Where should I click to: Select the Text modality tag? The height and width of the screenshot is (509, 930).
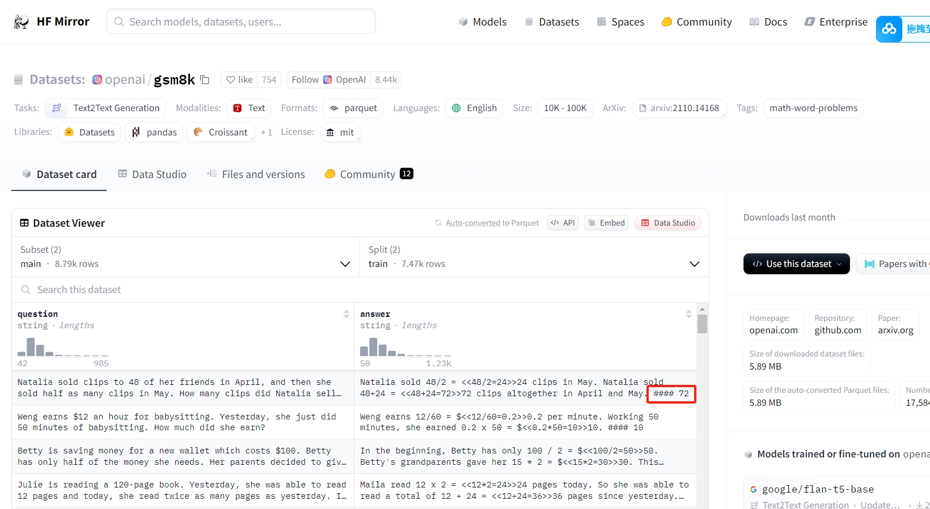249,108
